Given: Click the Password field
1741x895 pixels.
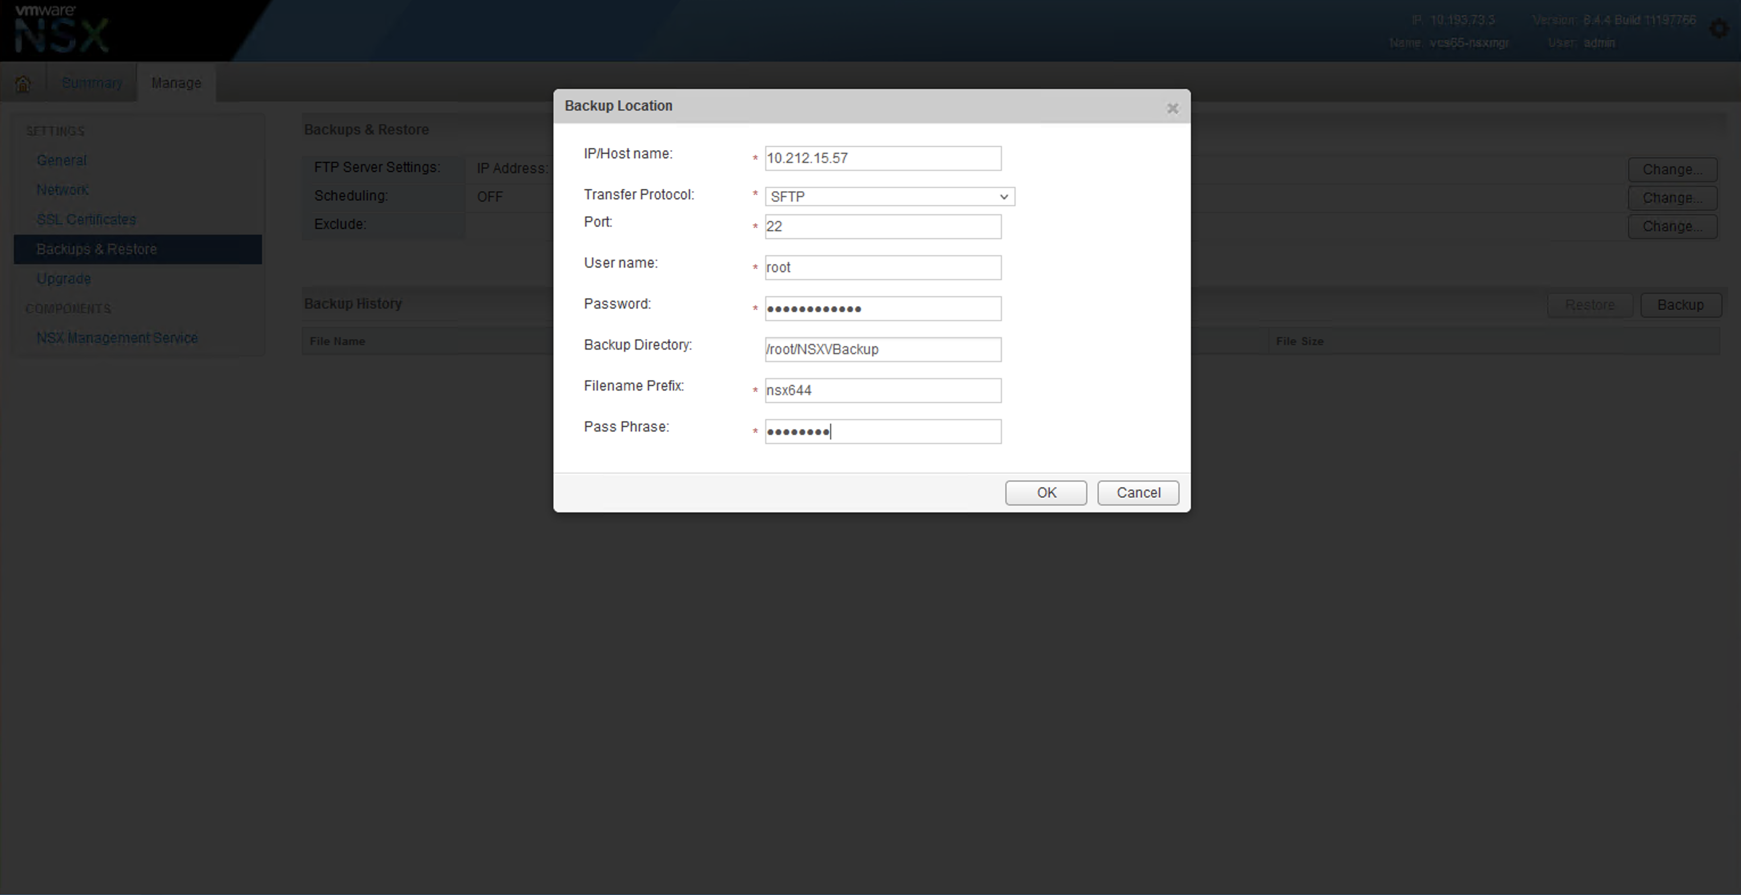Looking at the screenshot, I should click(x=882, y=309).
